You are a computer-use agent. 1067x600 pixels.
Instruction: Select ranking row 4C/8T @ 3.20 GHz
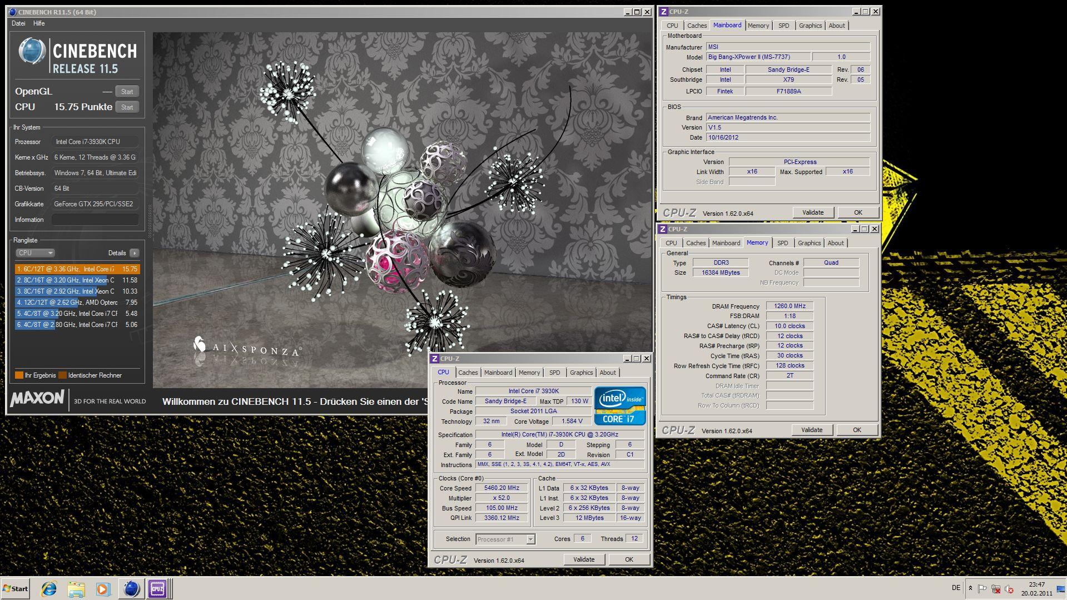pyautogui.click(x=77, y=314)
